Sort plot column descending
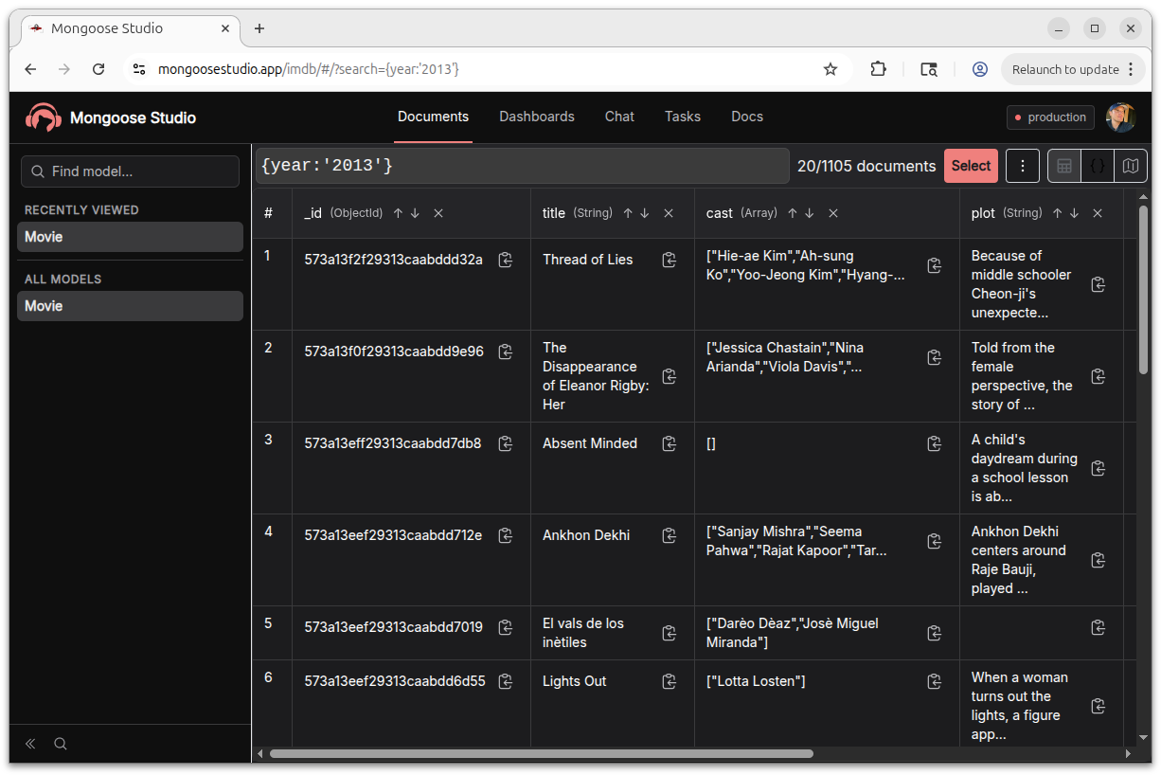The width and height of the screenshot is (1161, 775). (1074, 213)
